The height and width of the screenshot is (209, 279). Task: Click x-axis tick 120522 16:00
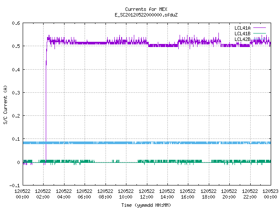187,194
